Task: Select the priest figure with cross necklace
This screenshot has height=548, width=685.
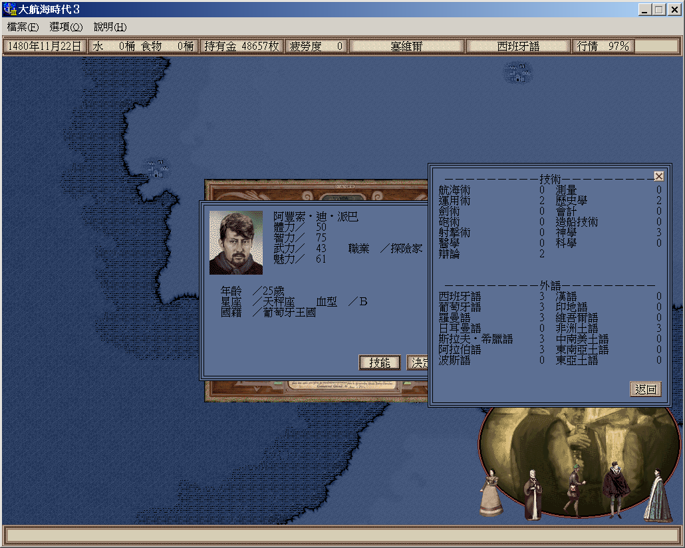Action: [533, 495]
